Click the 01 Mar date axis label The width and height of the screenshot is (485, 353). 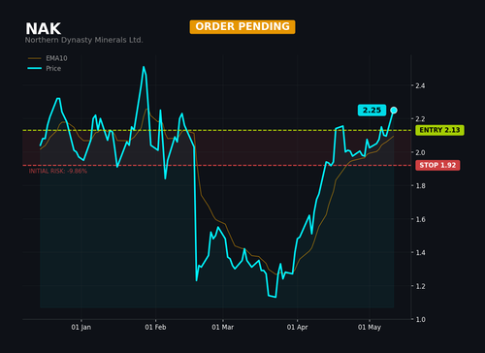(223, 327)
